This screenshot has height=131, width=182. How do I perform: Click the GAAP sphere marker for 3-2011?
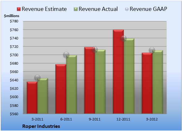37,78
